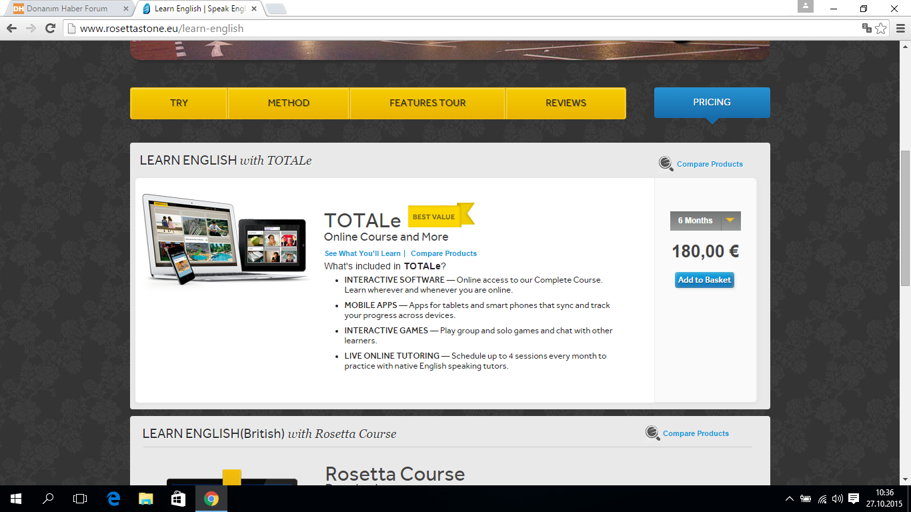911x512 pixels.
Task: Open a new browser tab
Action: tap(275, 9)
